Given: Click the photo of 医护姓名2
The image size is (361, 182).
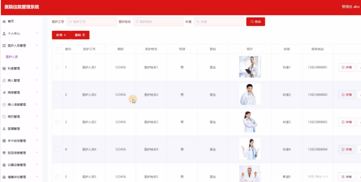Looking at the screenshot, I should coord(250,94).
